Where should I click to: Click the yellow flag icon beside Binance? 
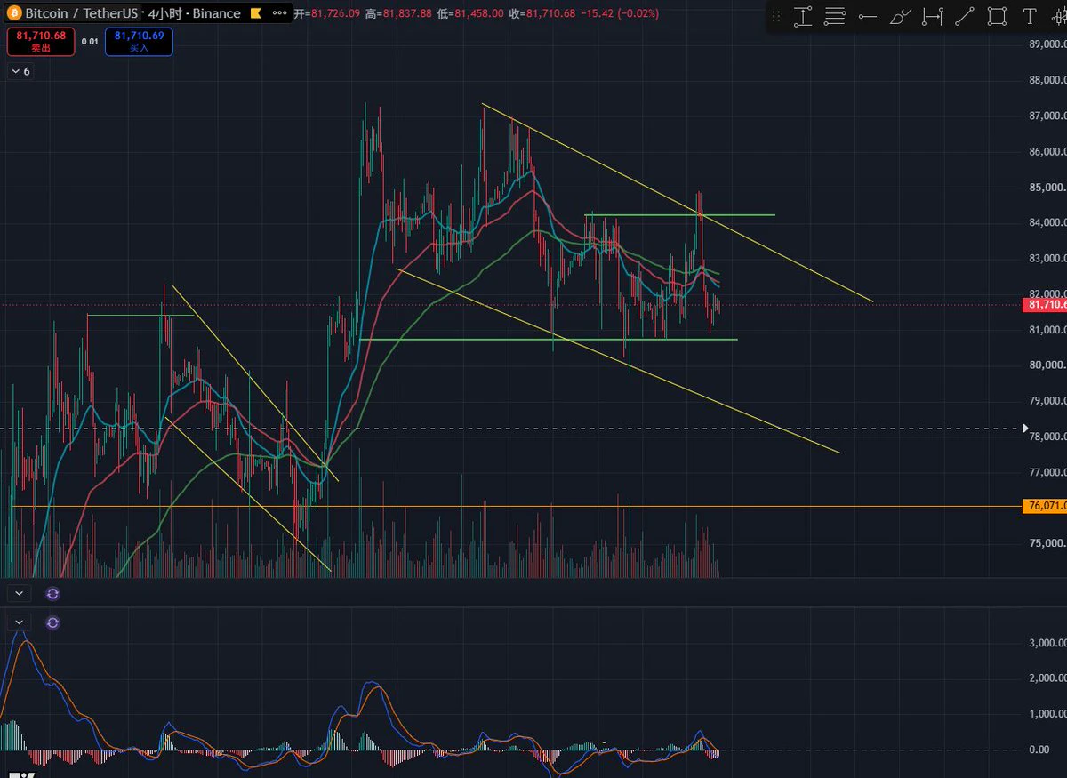(x=256, y=13)
